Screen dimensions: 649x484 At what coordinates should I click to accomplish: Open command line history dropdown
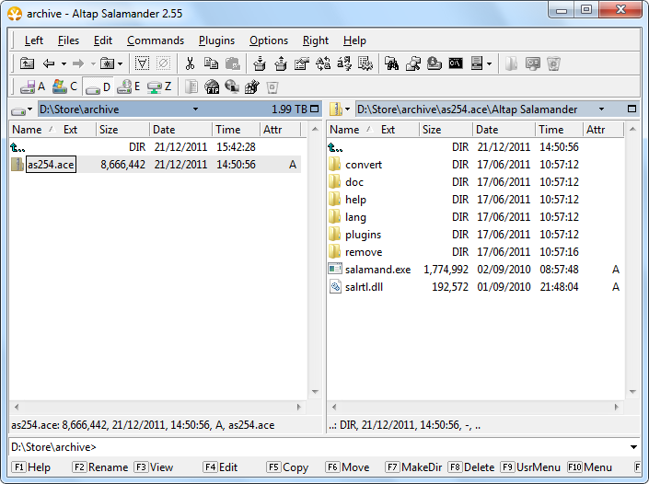(x=633, y=447)
